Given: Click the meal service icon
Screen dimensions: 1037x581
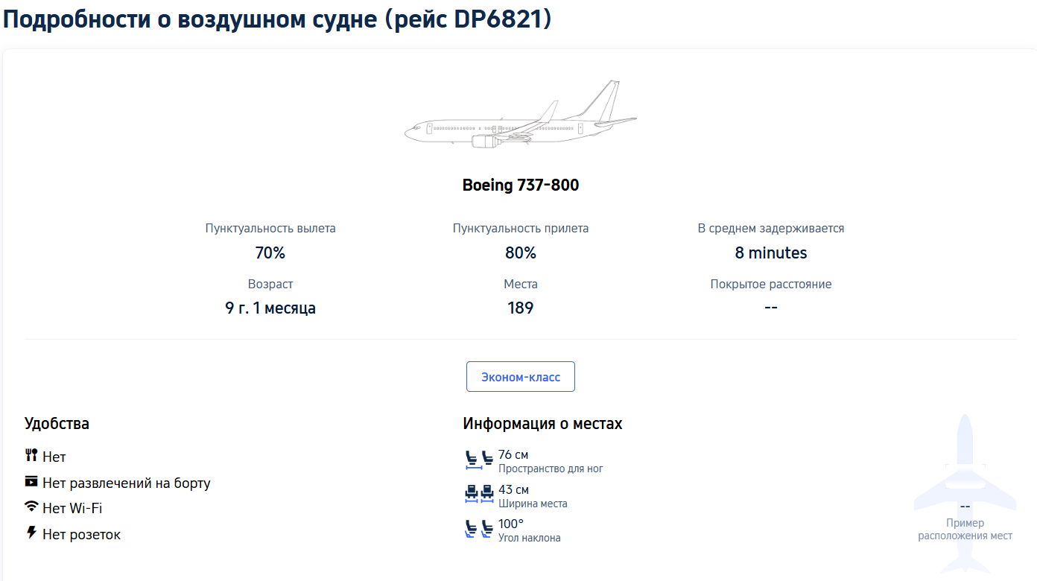Looking at the screenshot, I should 31,455.
